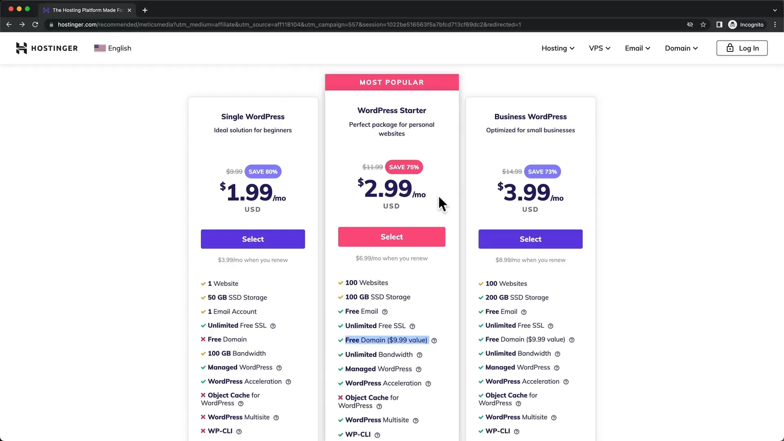Click the $2.99/mo Starter price

[392, 189]
